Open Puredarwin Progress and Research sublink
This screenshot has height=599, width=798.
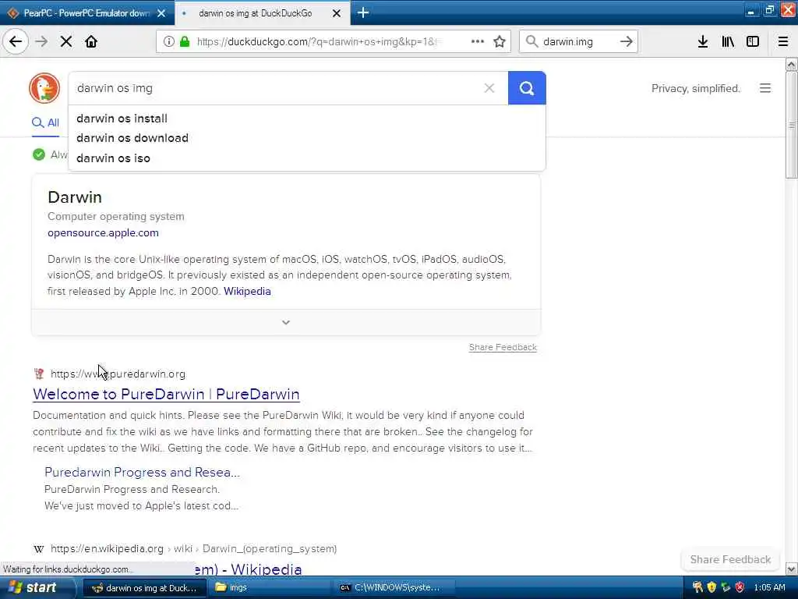142,472
